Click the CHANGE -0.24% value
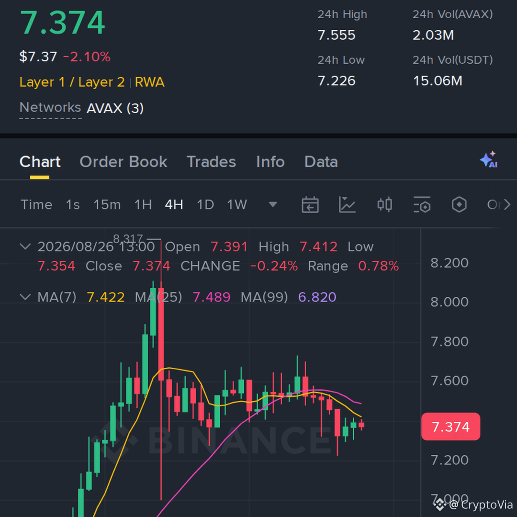The width and height of the screenshot is (517, 517). 274,266
